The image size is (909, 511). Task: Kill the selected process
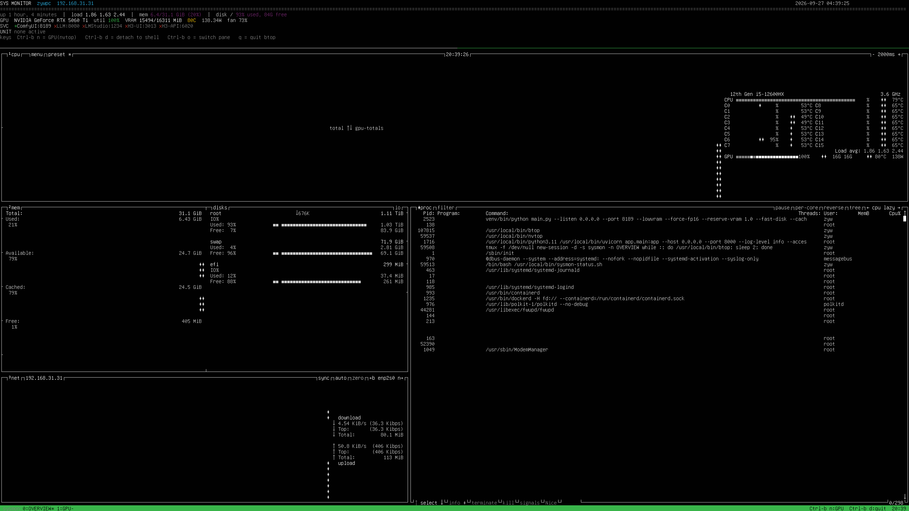[x=508, y=503]
